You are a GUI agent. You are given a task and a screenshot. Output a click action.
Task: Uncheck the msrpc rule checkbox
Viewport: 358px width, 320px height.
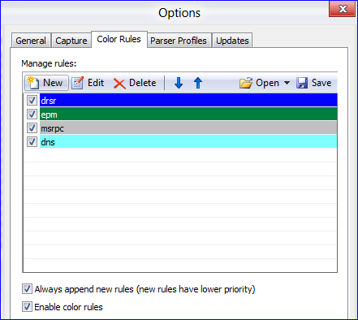(32, 128)
